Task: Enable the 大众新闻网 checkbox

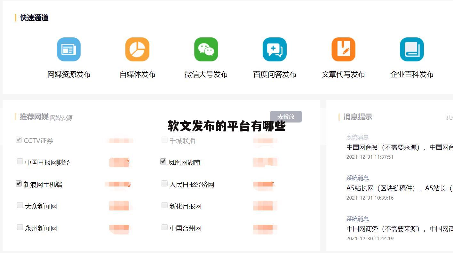Action: click(x=20, y=205)
